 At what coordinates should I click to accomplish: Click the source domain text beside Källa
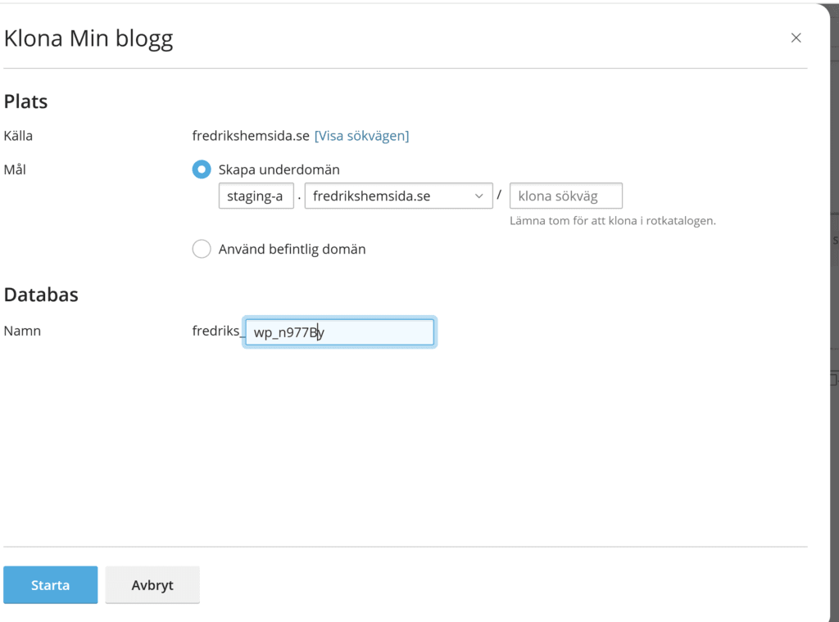pos(251,136)
